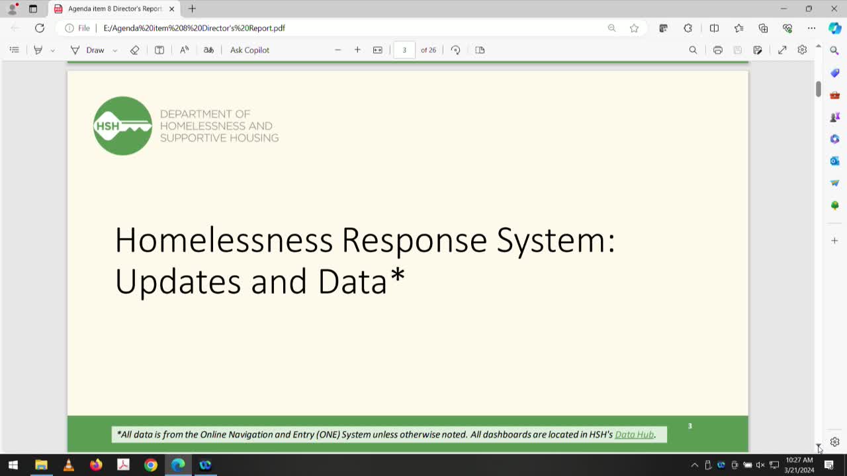The height and width of the screenshot is (476, 847).
Task: Expand the Highlight color options arrow
Action: click(53, 50)
